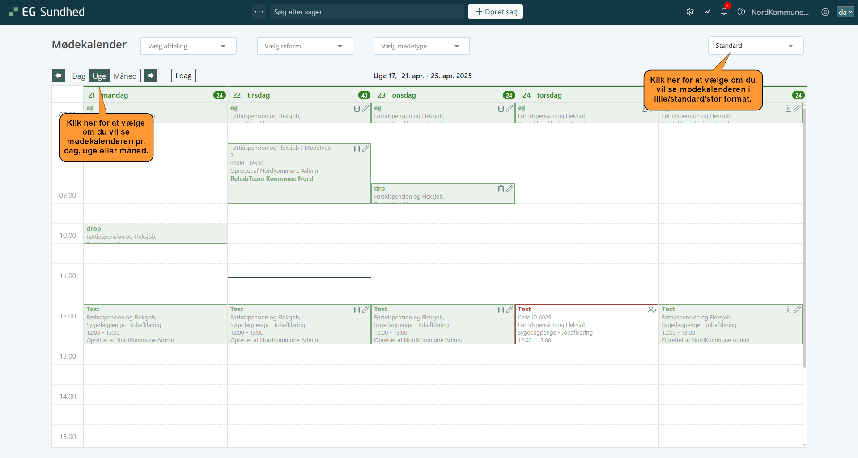858x458 pixels.
Task: Open the settings gear in top bar
Action: tap(690, 12)
